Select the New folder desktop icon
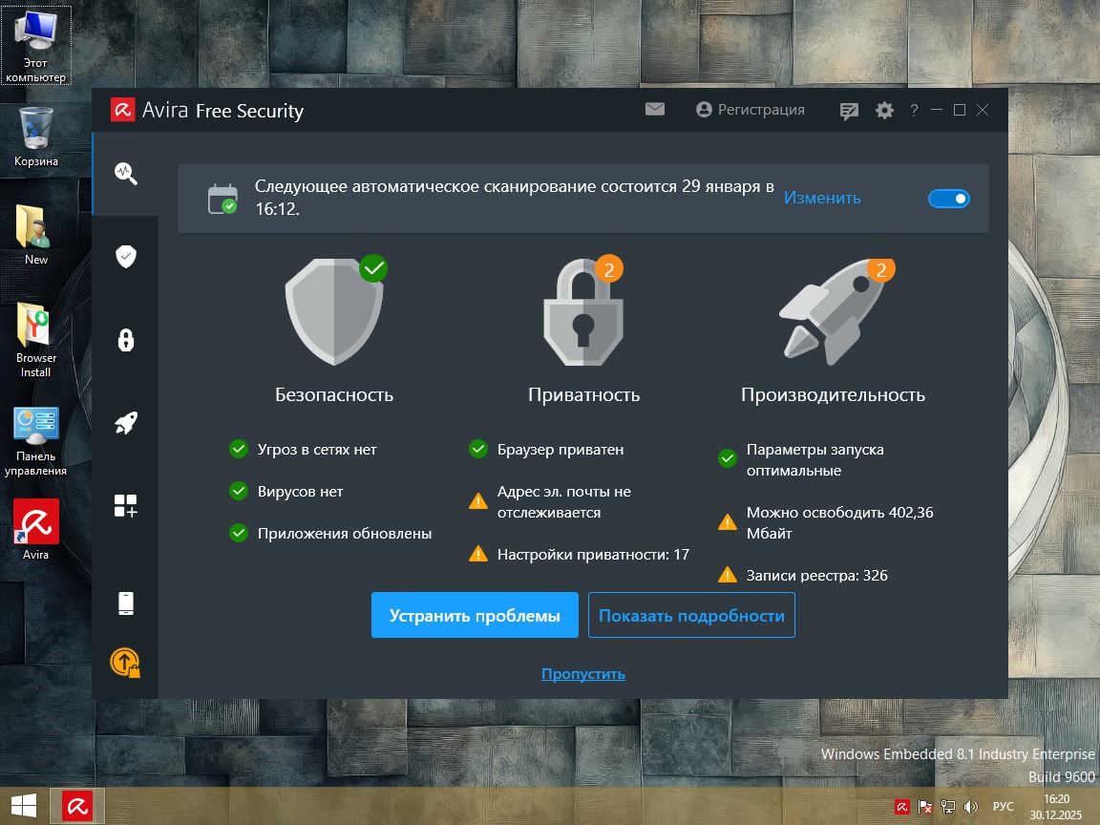The height and width of the screenshot is (825, 1100). (x=35, y=235)
